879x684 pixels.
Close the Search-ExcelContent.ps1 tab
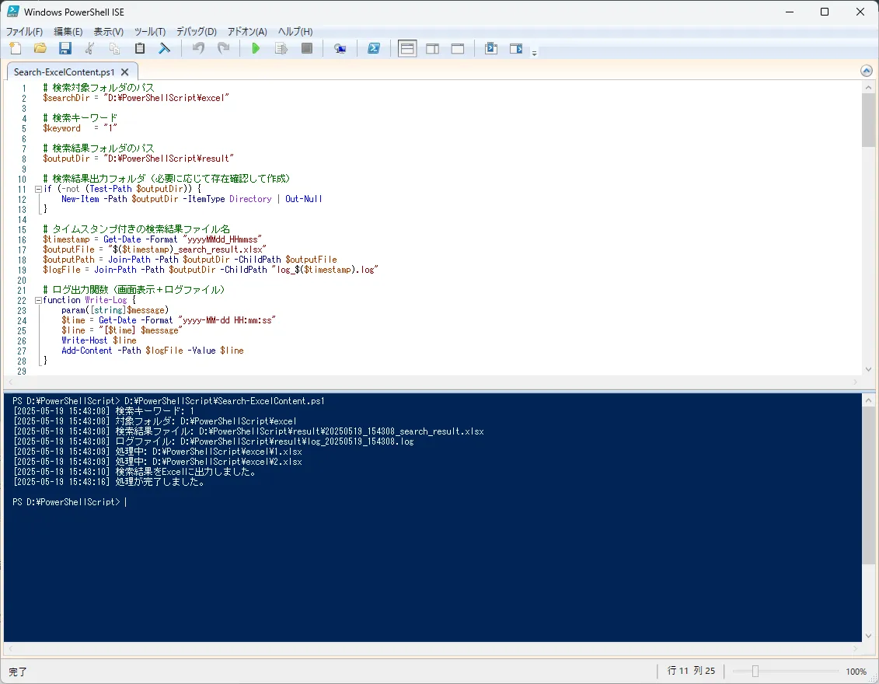(125, 72)
